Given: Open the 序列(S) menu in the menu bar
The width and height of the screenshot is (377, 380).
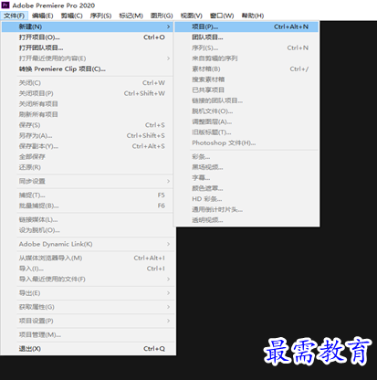Looking at the screenshot, I should pyautogui.click(x=100, y=16).
